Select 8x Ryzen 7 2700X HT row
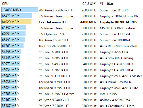 point(54,106)
